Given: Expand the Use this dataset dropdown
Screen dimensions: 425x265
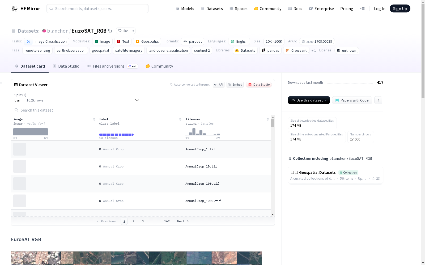Looking at the screenshot, I should [x=309, y=100].
